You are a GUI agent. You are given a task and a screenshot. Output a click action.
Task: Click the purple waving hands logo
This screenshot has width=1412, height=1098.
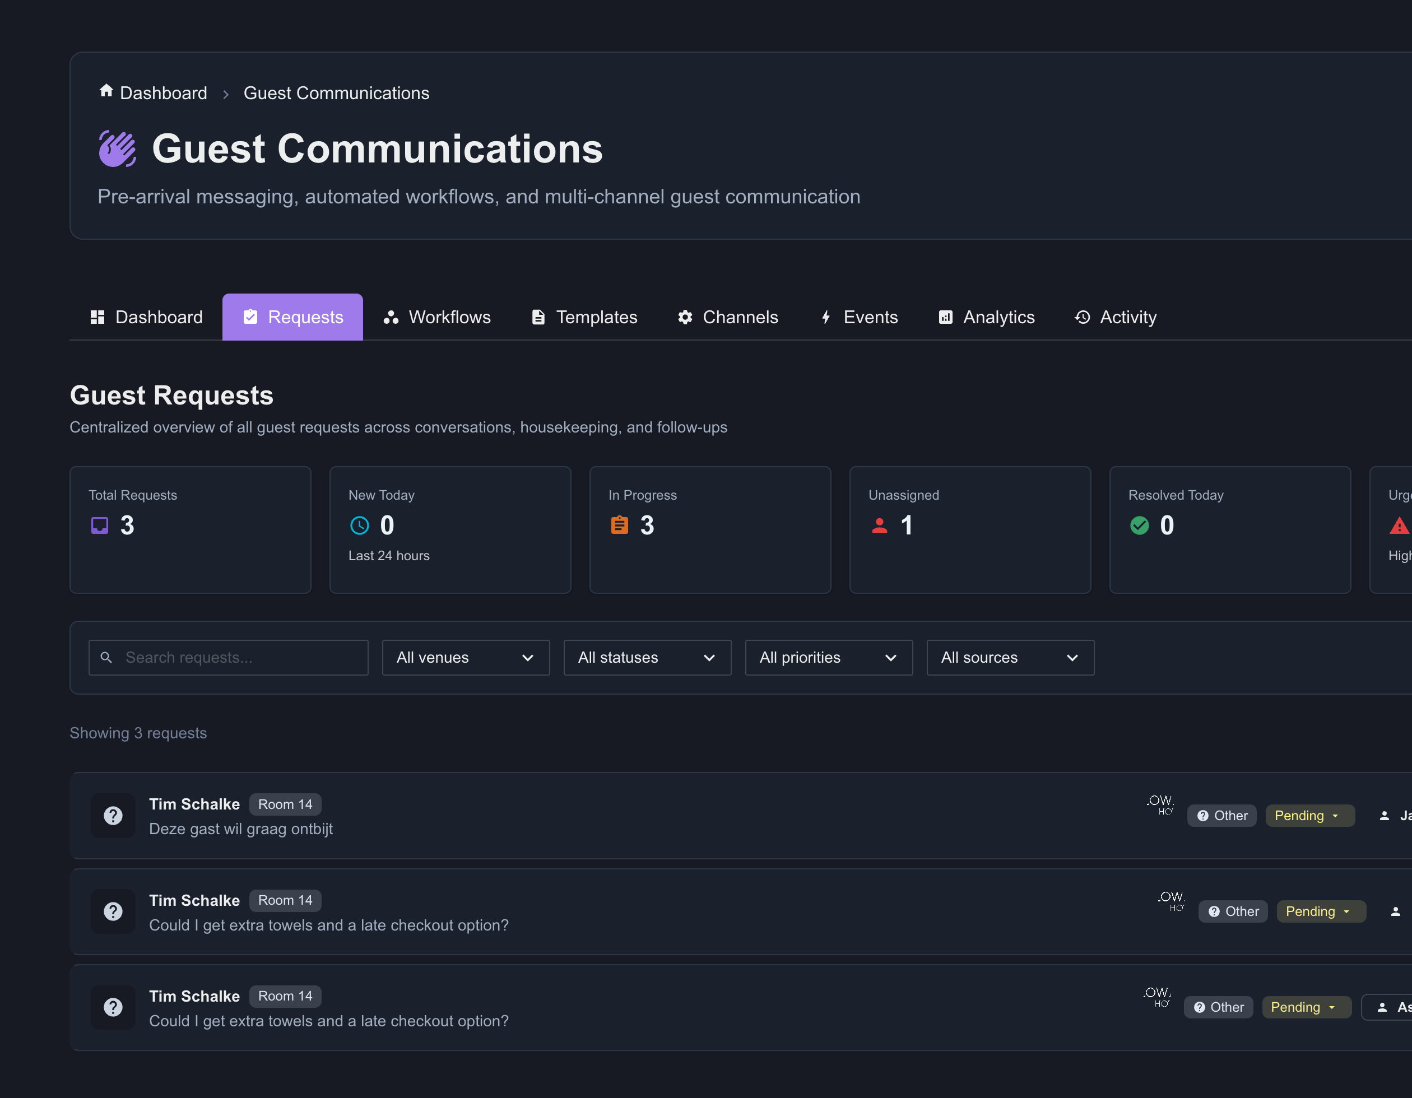(117, 148)
